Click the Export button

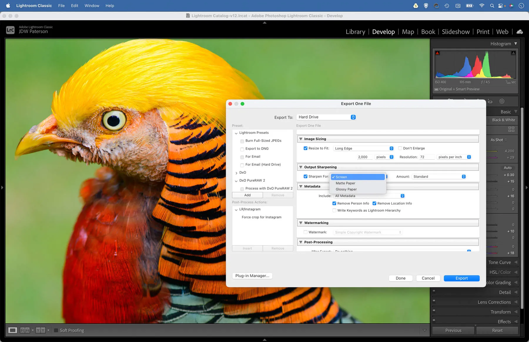[461, 278]
